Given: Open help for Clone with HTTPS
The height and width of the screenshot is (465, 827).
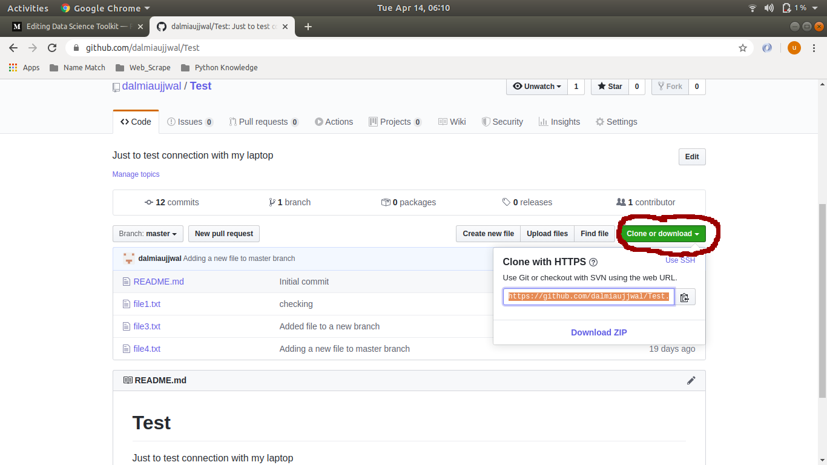Looking at the screenshot, I should tap(593, 262).
